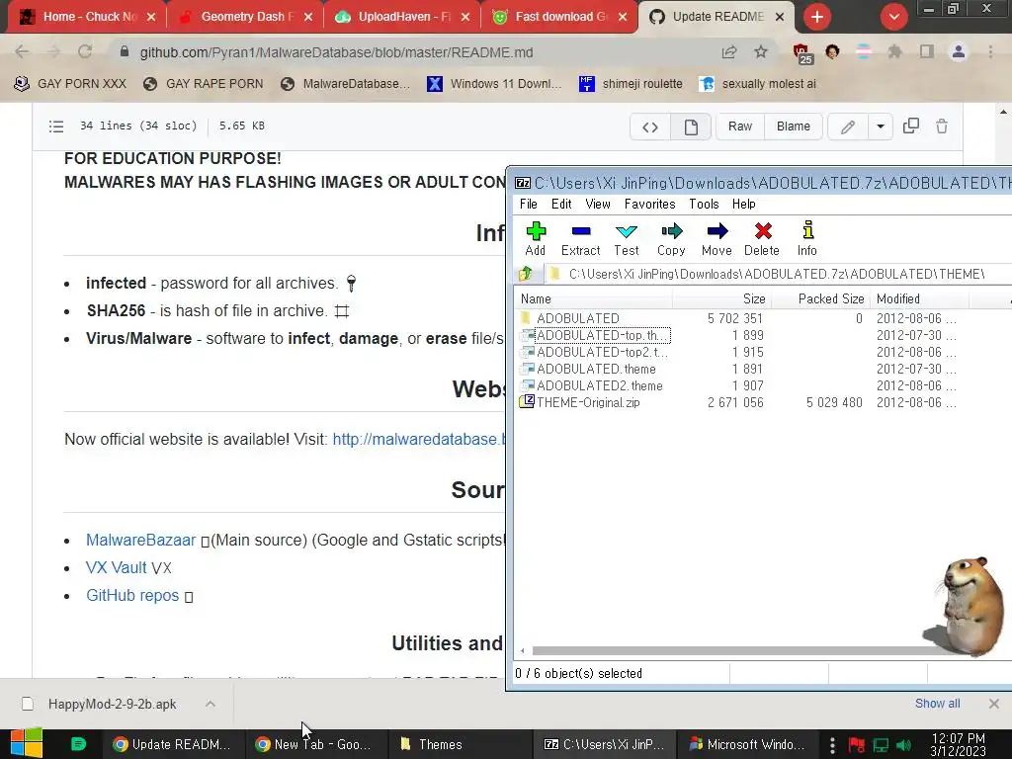Viewport: 1012px width, 759px height.
Task: Sort by the Modified column header
Action: pyautogui.click(x=920, y=298)
